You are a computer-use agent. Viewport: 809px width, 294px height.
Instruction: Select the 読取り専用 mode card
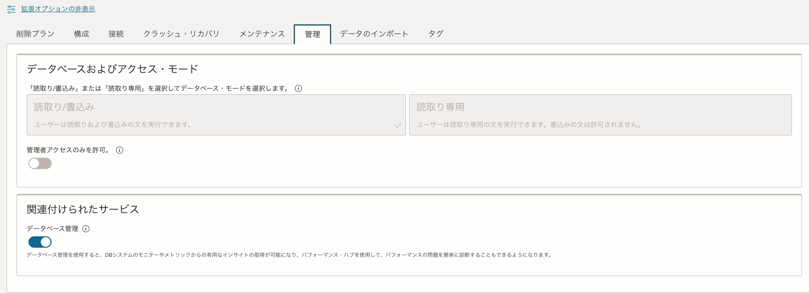[600, 115]
